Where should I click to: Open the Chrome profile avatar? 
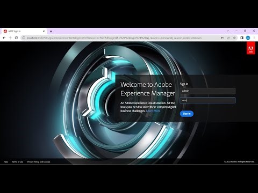(248, 38)
